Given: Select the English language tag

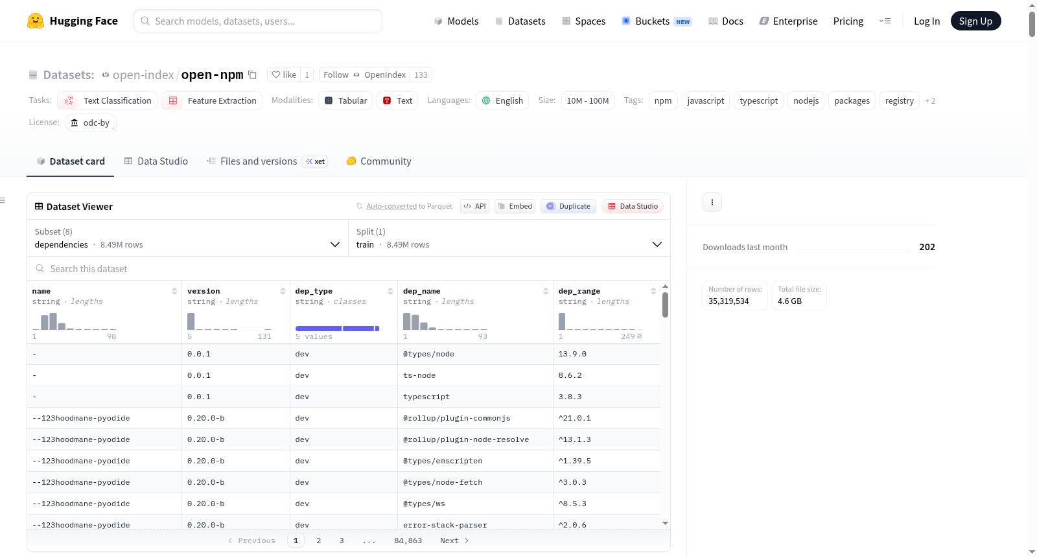Looking at the screenshot, I should pyautogui.click(x=502, y=100).
